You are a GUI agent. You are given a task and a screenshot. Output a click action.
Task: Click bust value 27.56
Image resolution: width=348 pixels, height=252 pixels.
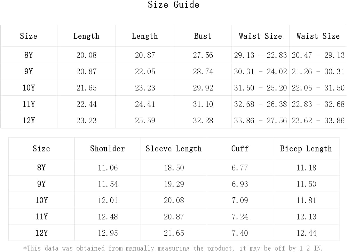(x=203, y=55)
